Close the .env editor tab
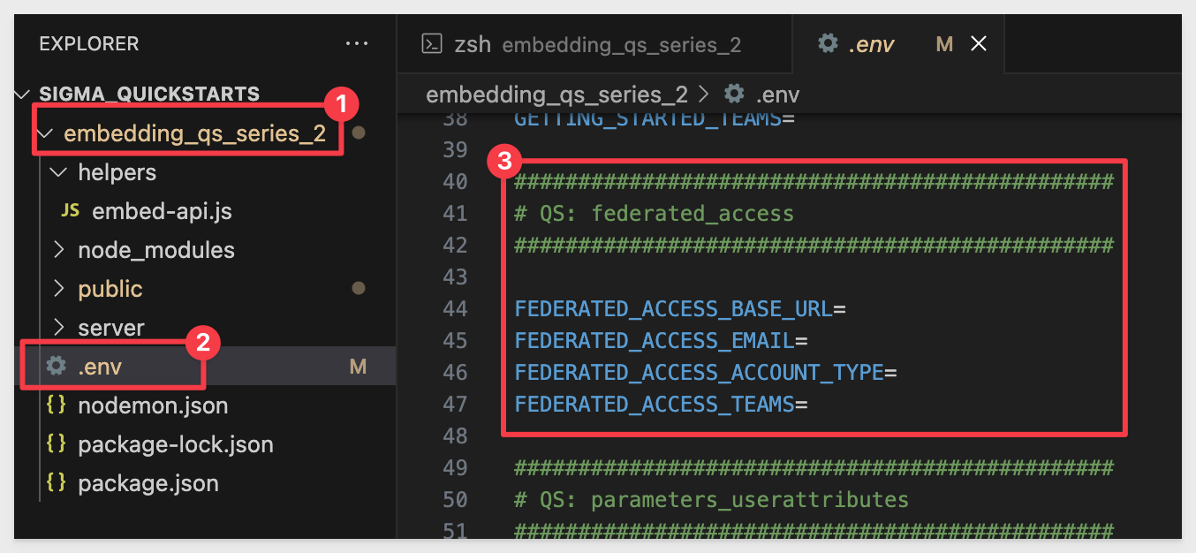The width and height of the screenshot is (1196, 553). pos(979,44)
